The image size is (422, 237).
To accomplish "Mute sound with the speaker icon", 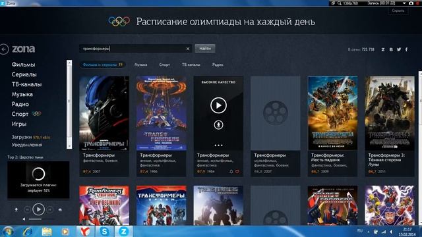I will coord(24,219).
